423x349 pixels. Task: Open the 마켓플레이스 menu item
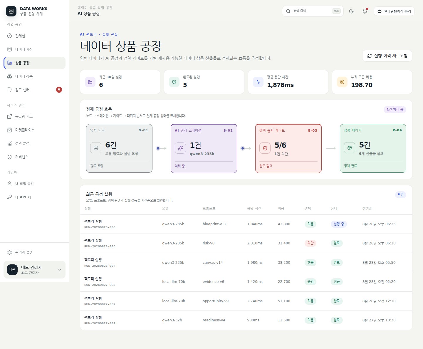pos(34,130)
